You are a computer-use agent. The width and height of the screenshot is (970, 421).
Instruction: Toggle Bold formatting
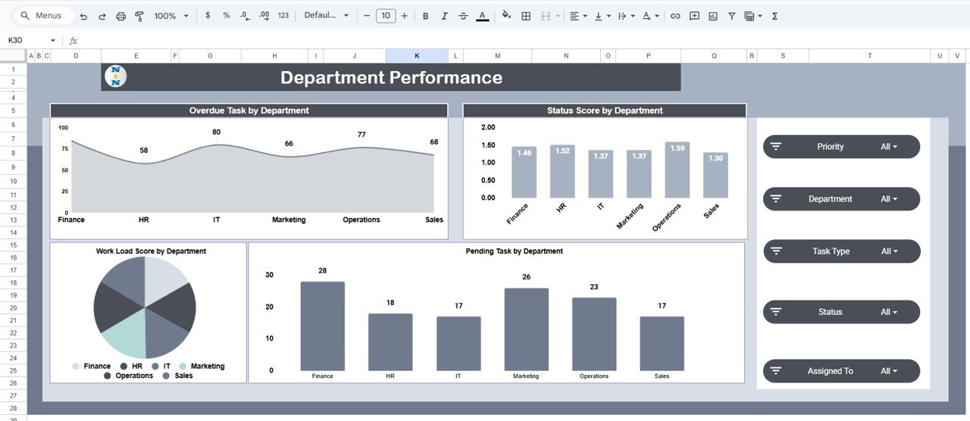pos(425,16)
